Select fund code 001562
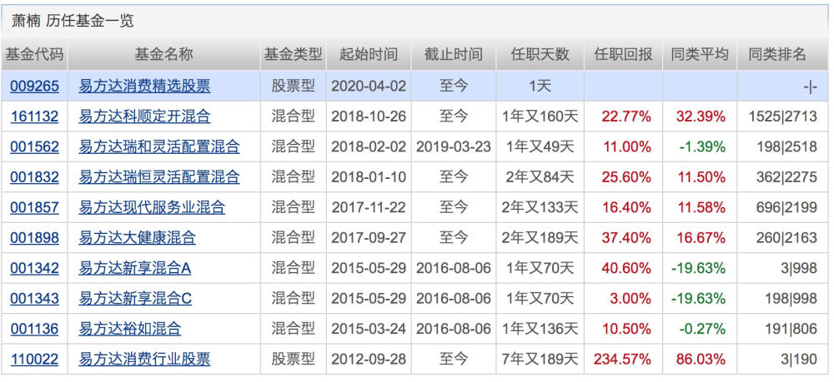Screen dimensions: 834x382 pos(34,146)
